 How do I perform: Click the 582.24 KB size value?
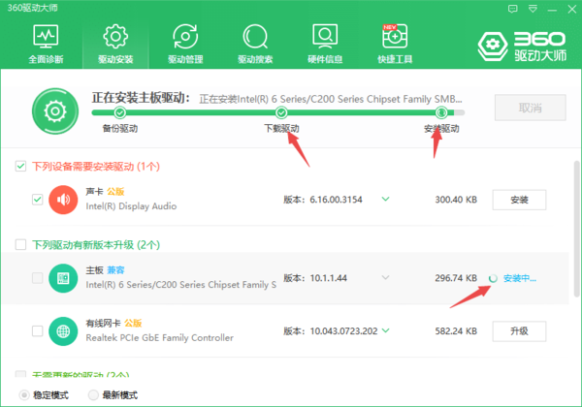[x=456, y=331]
